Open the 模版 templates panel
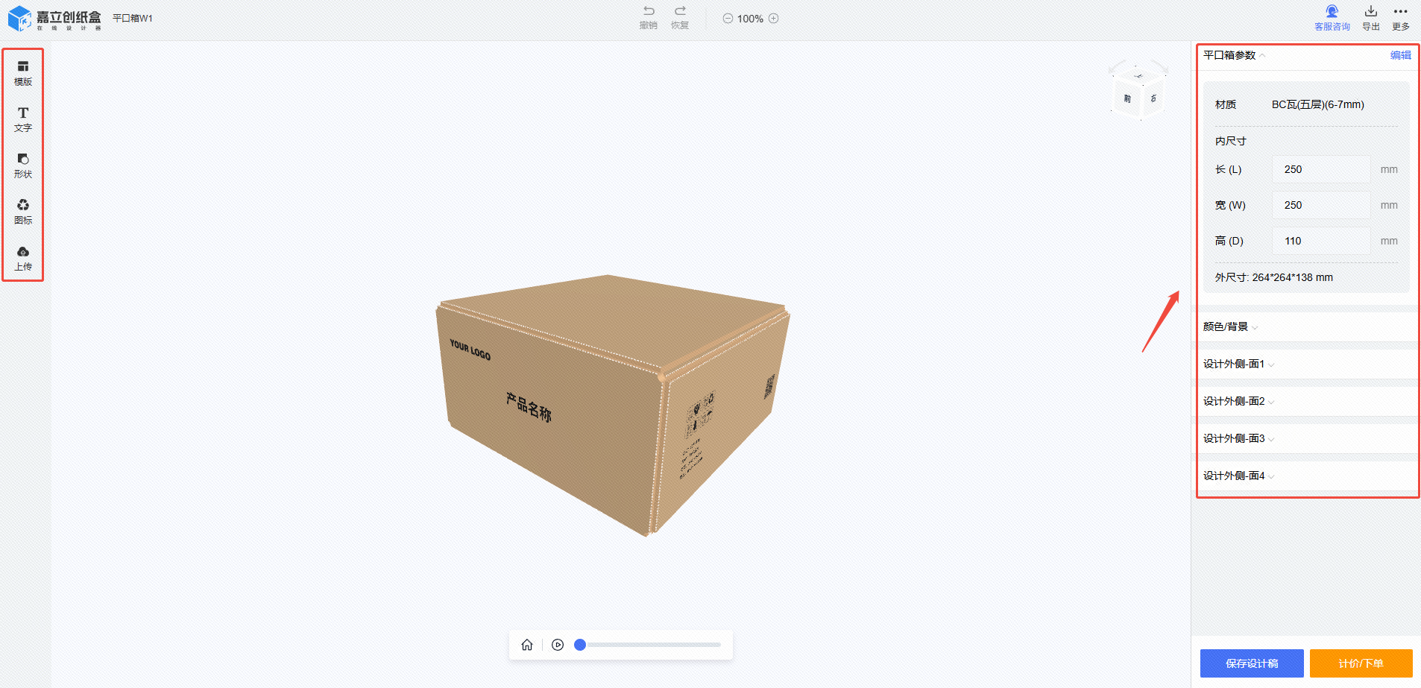1421x688 pixels. tap(23, 72)
